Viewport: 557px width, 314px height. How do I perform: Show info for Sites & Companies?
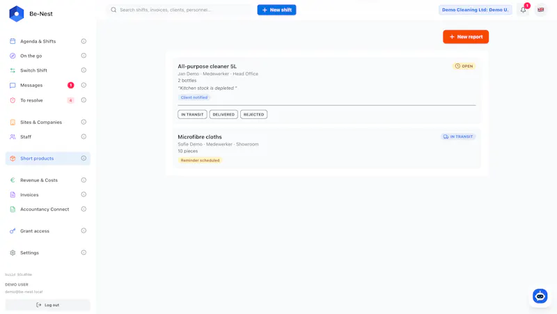tap(84, 122)
